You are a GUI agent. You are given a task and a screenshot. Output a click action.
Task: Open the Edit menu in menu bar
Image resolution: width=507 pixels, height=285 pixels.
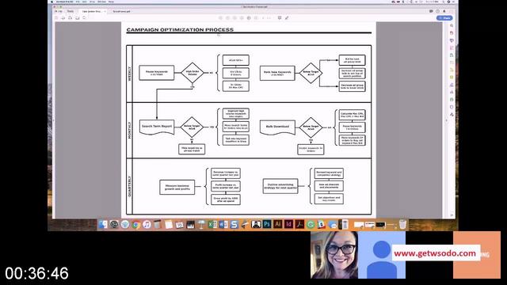pyautogui.click(x=85, y=2)
